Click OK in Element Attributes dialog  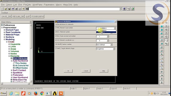click(68, 71)
